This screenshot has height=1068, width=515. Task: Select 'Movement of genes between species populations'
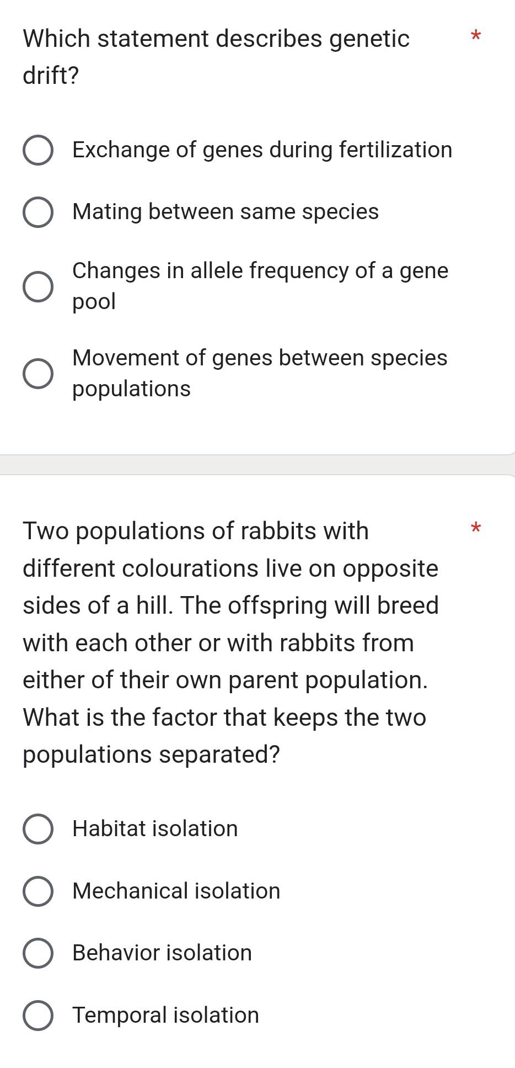pyautogui.click(x=38, y=374)
